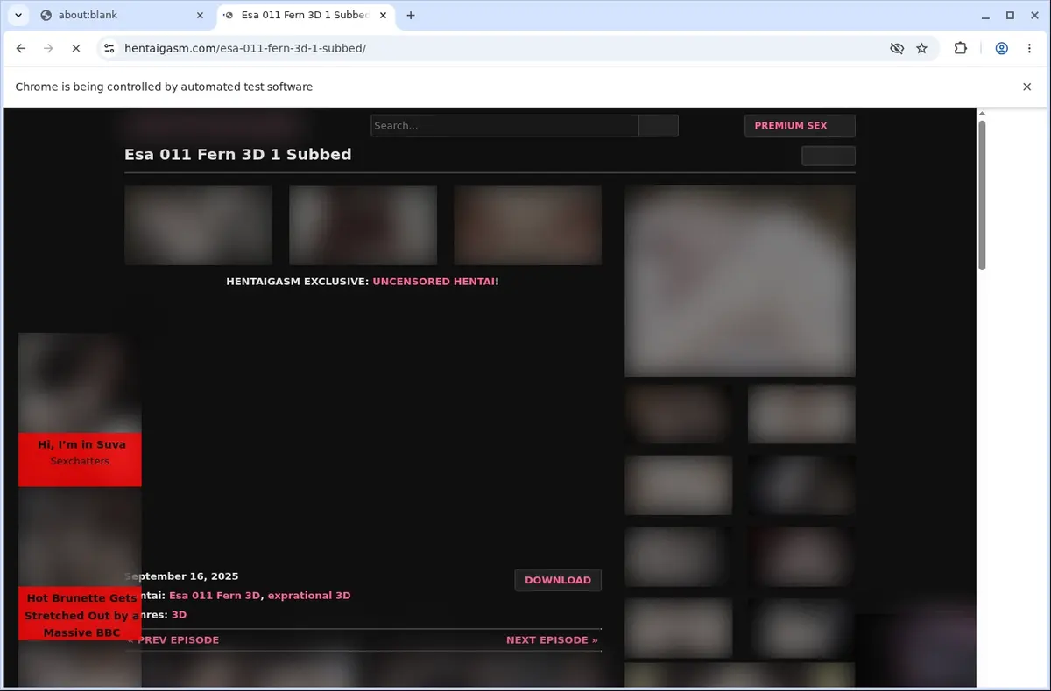Click the forward navigation arrow
Image resolution: width=1051 pixels, height=691 pixels.
(x=48, y=49)
